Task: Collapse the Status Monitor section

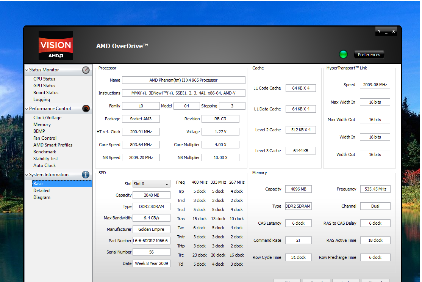Action: tap(27, 70)
